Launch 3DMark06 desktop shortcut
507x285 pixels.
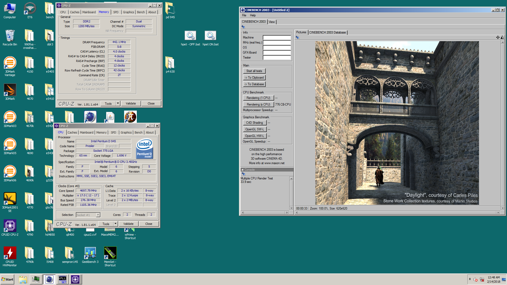pyautogui.click(x=10, y=174)
